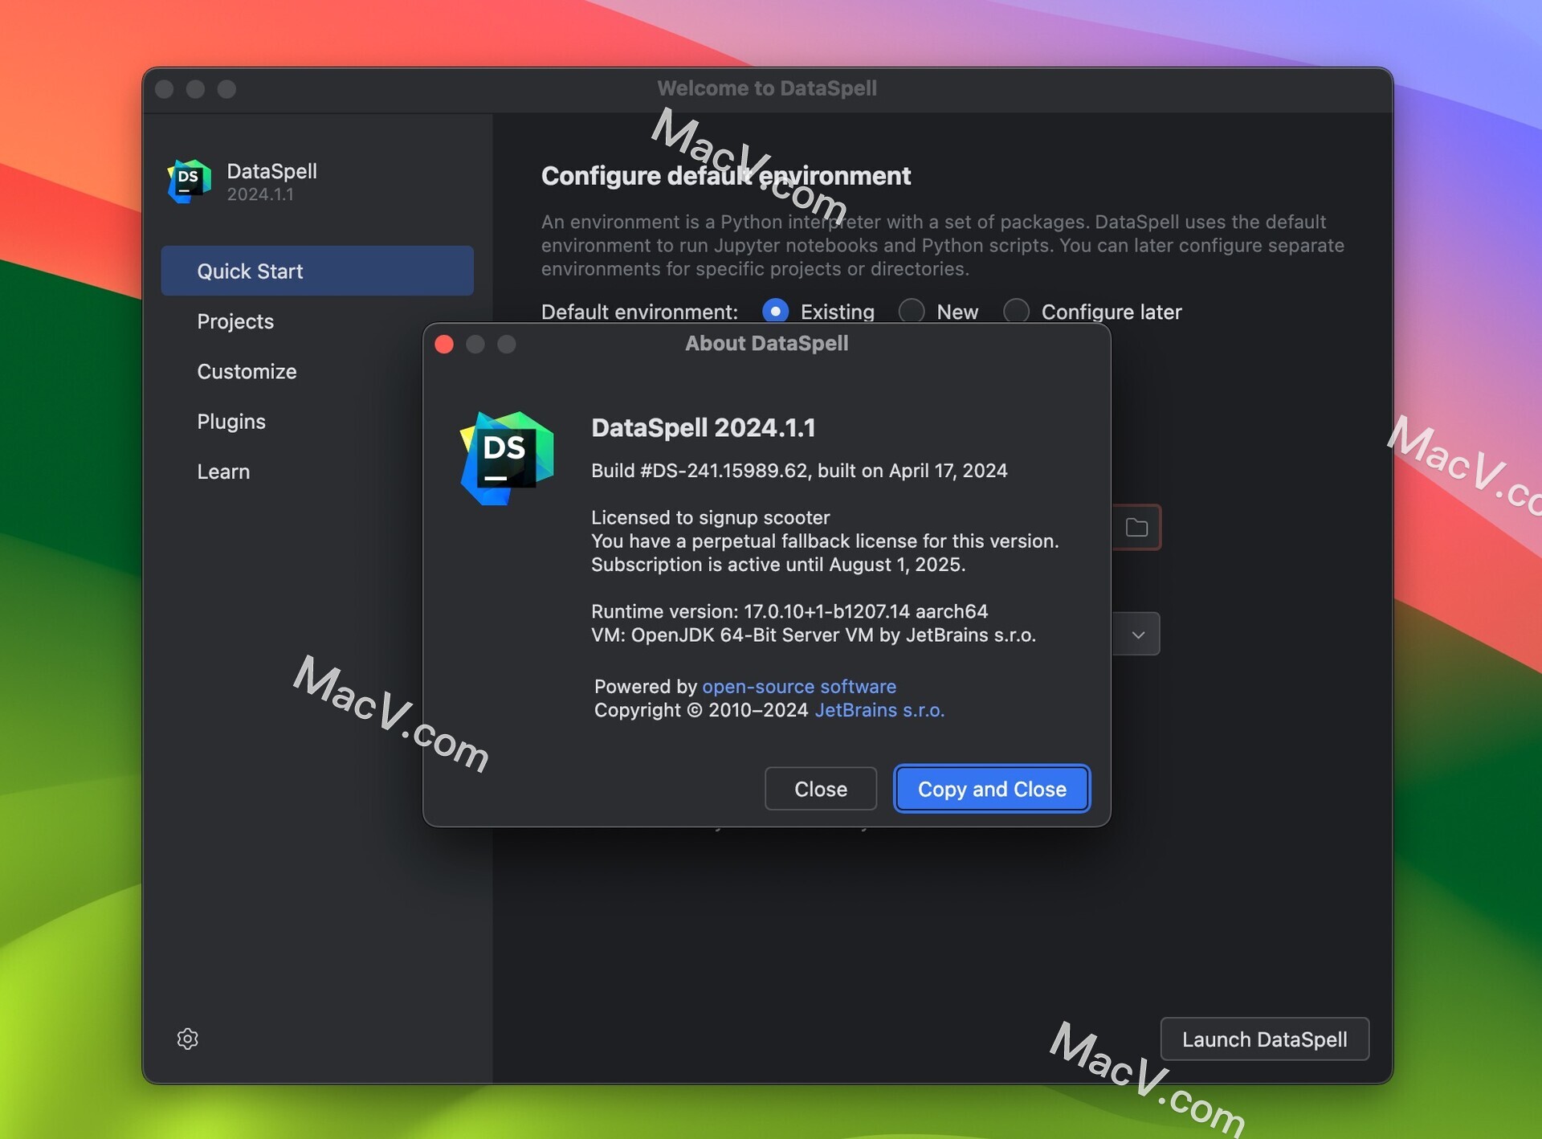
Task: Open the Plugins section
Action: [x=230, y=421]
